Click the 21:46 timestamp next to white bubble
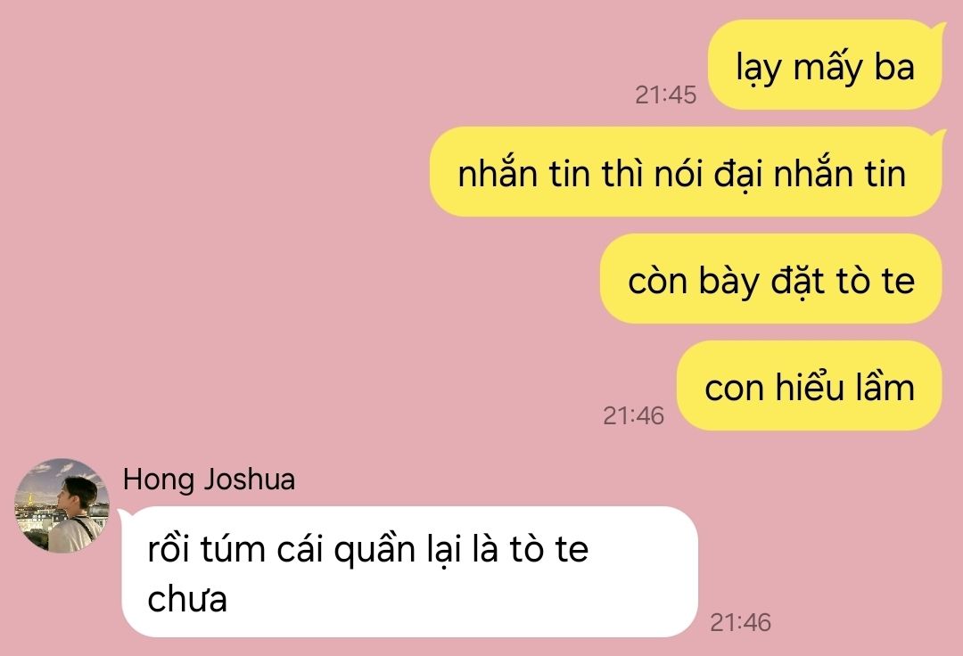The width and height of the screenshot is (963, 656). point(740,622)
